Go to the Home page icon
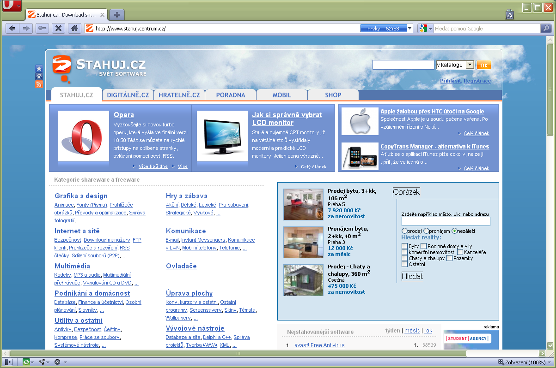The height and width of the screenshot is (368, 556). pyautogui.click(x=74, y=29)
